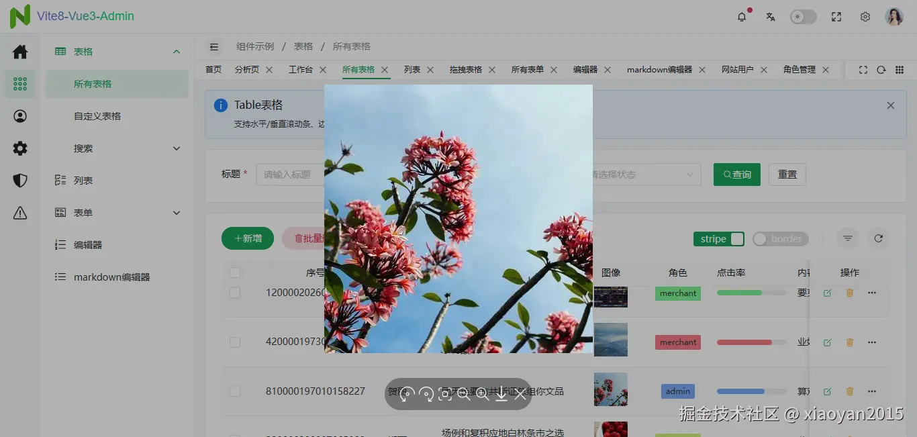Check the select-all table header checkbox
The width and height of the screenshot is (917, 437).
point(235,273)
